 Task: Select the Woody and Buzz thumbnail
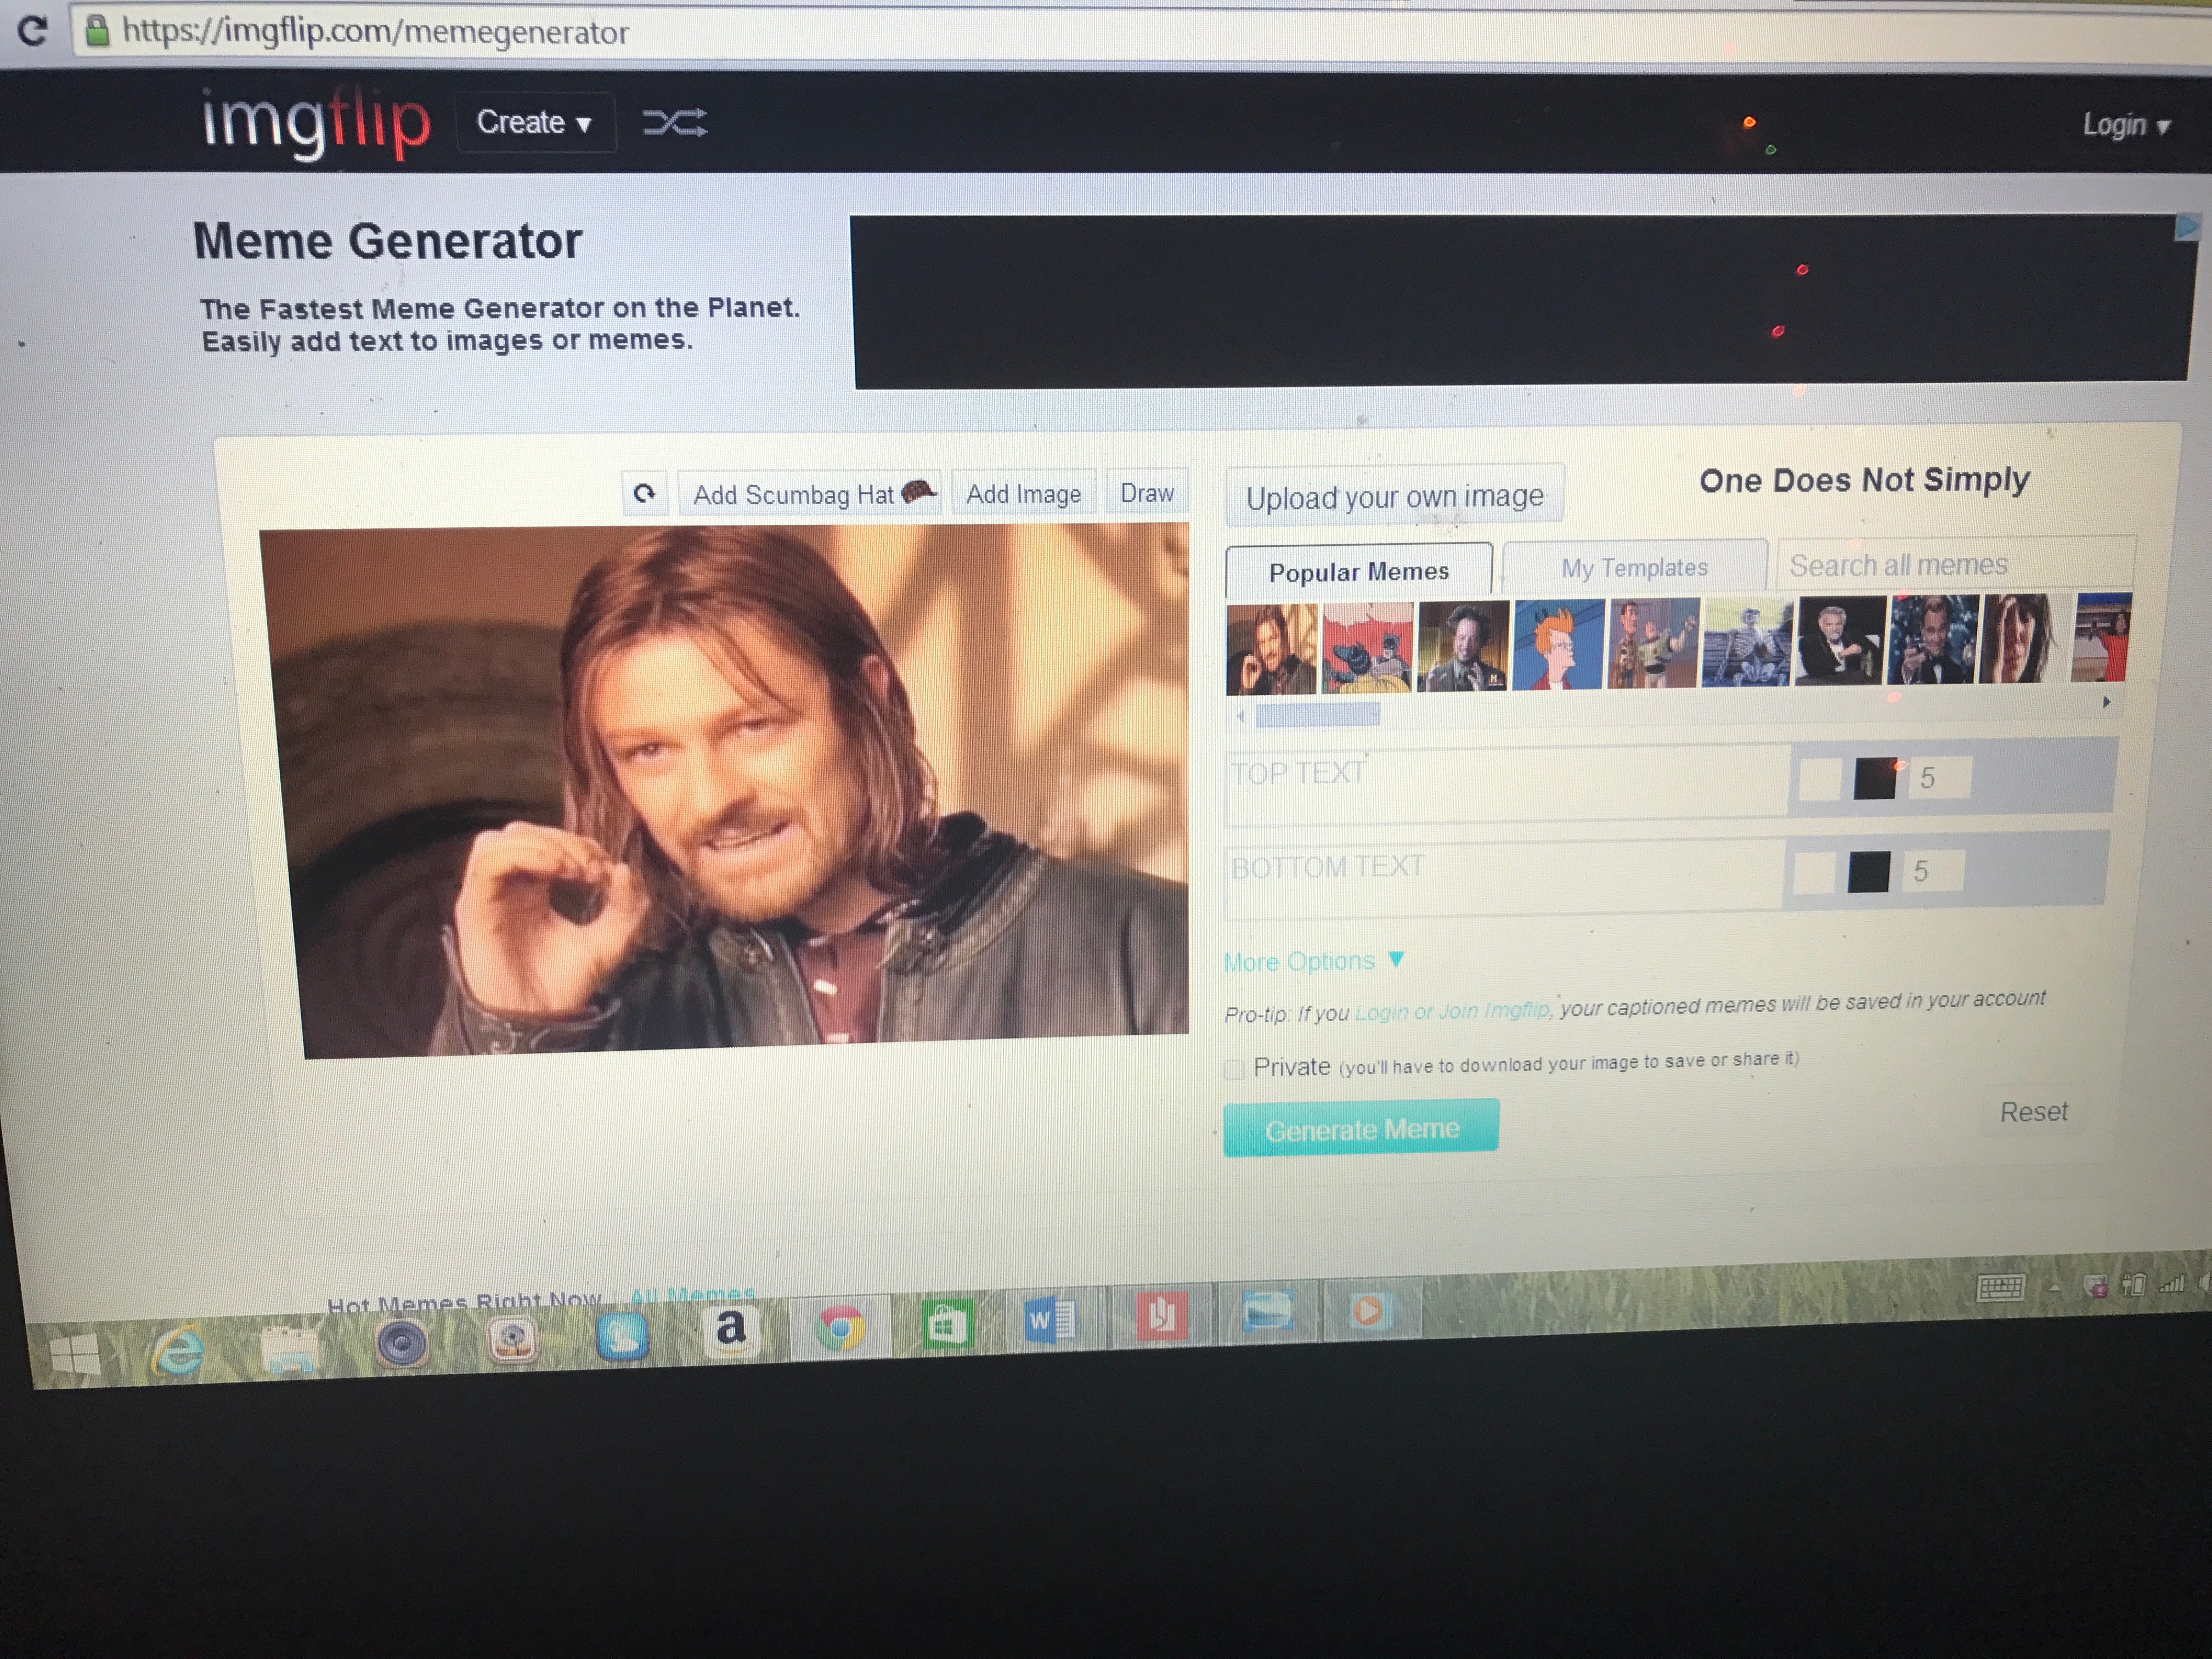[x=1654, y=642]
